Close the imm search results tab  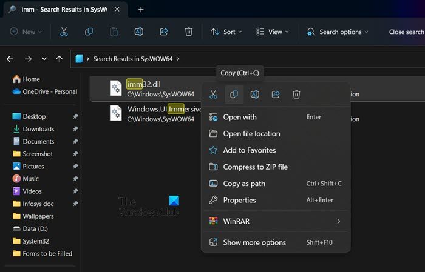click(117, 10)
